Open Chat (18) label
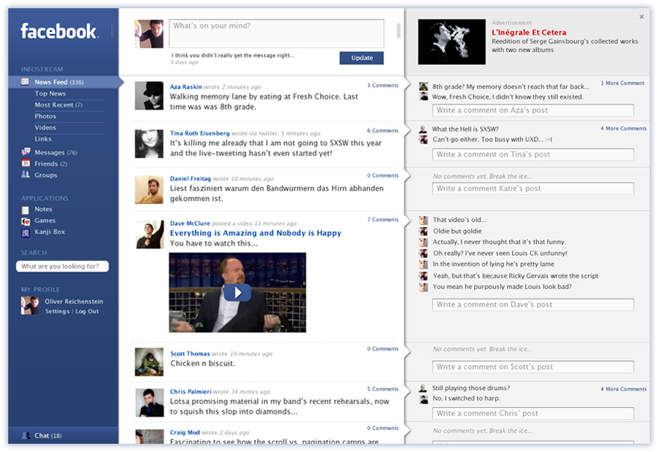The image size is (658, 452). [x=48, y=436]
